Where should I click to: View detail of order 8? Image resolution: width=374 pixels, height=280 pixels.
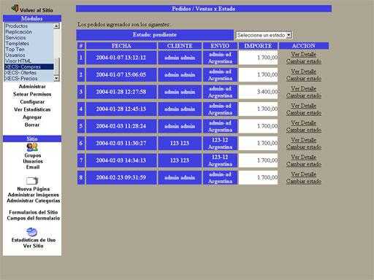pos(304,174)
